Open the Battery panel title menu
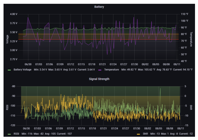The image size is (198, 140). [x=99, y=6]
